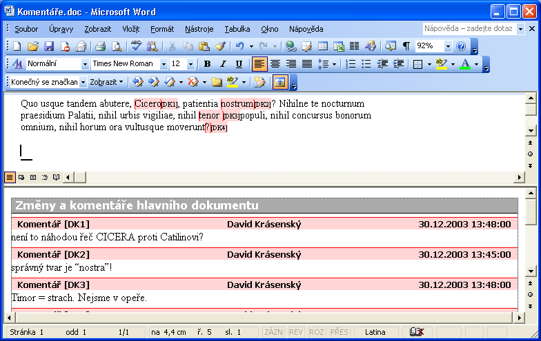The height and width of the screenshot is (341, 541).
Task: Apply bulleted list formatting
Action: coord(366,63)
